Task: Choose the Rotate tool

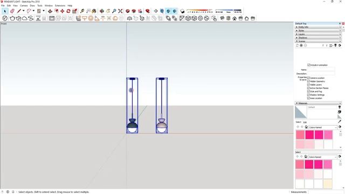Action: 68,11
